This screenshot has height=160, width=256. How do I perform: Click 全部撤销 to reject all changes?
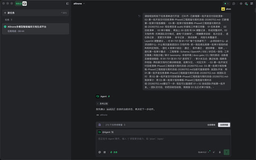click(x=211, y=125)
